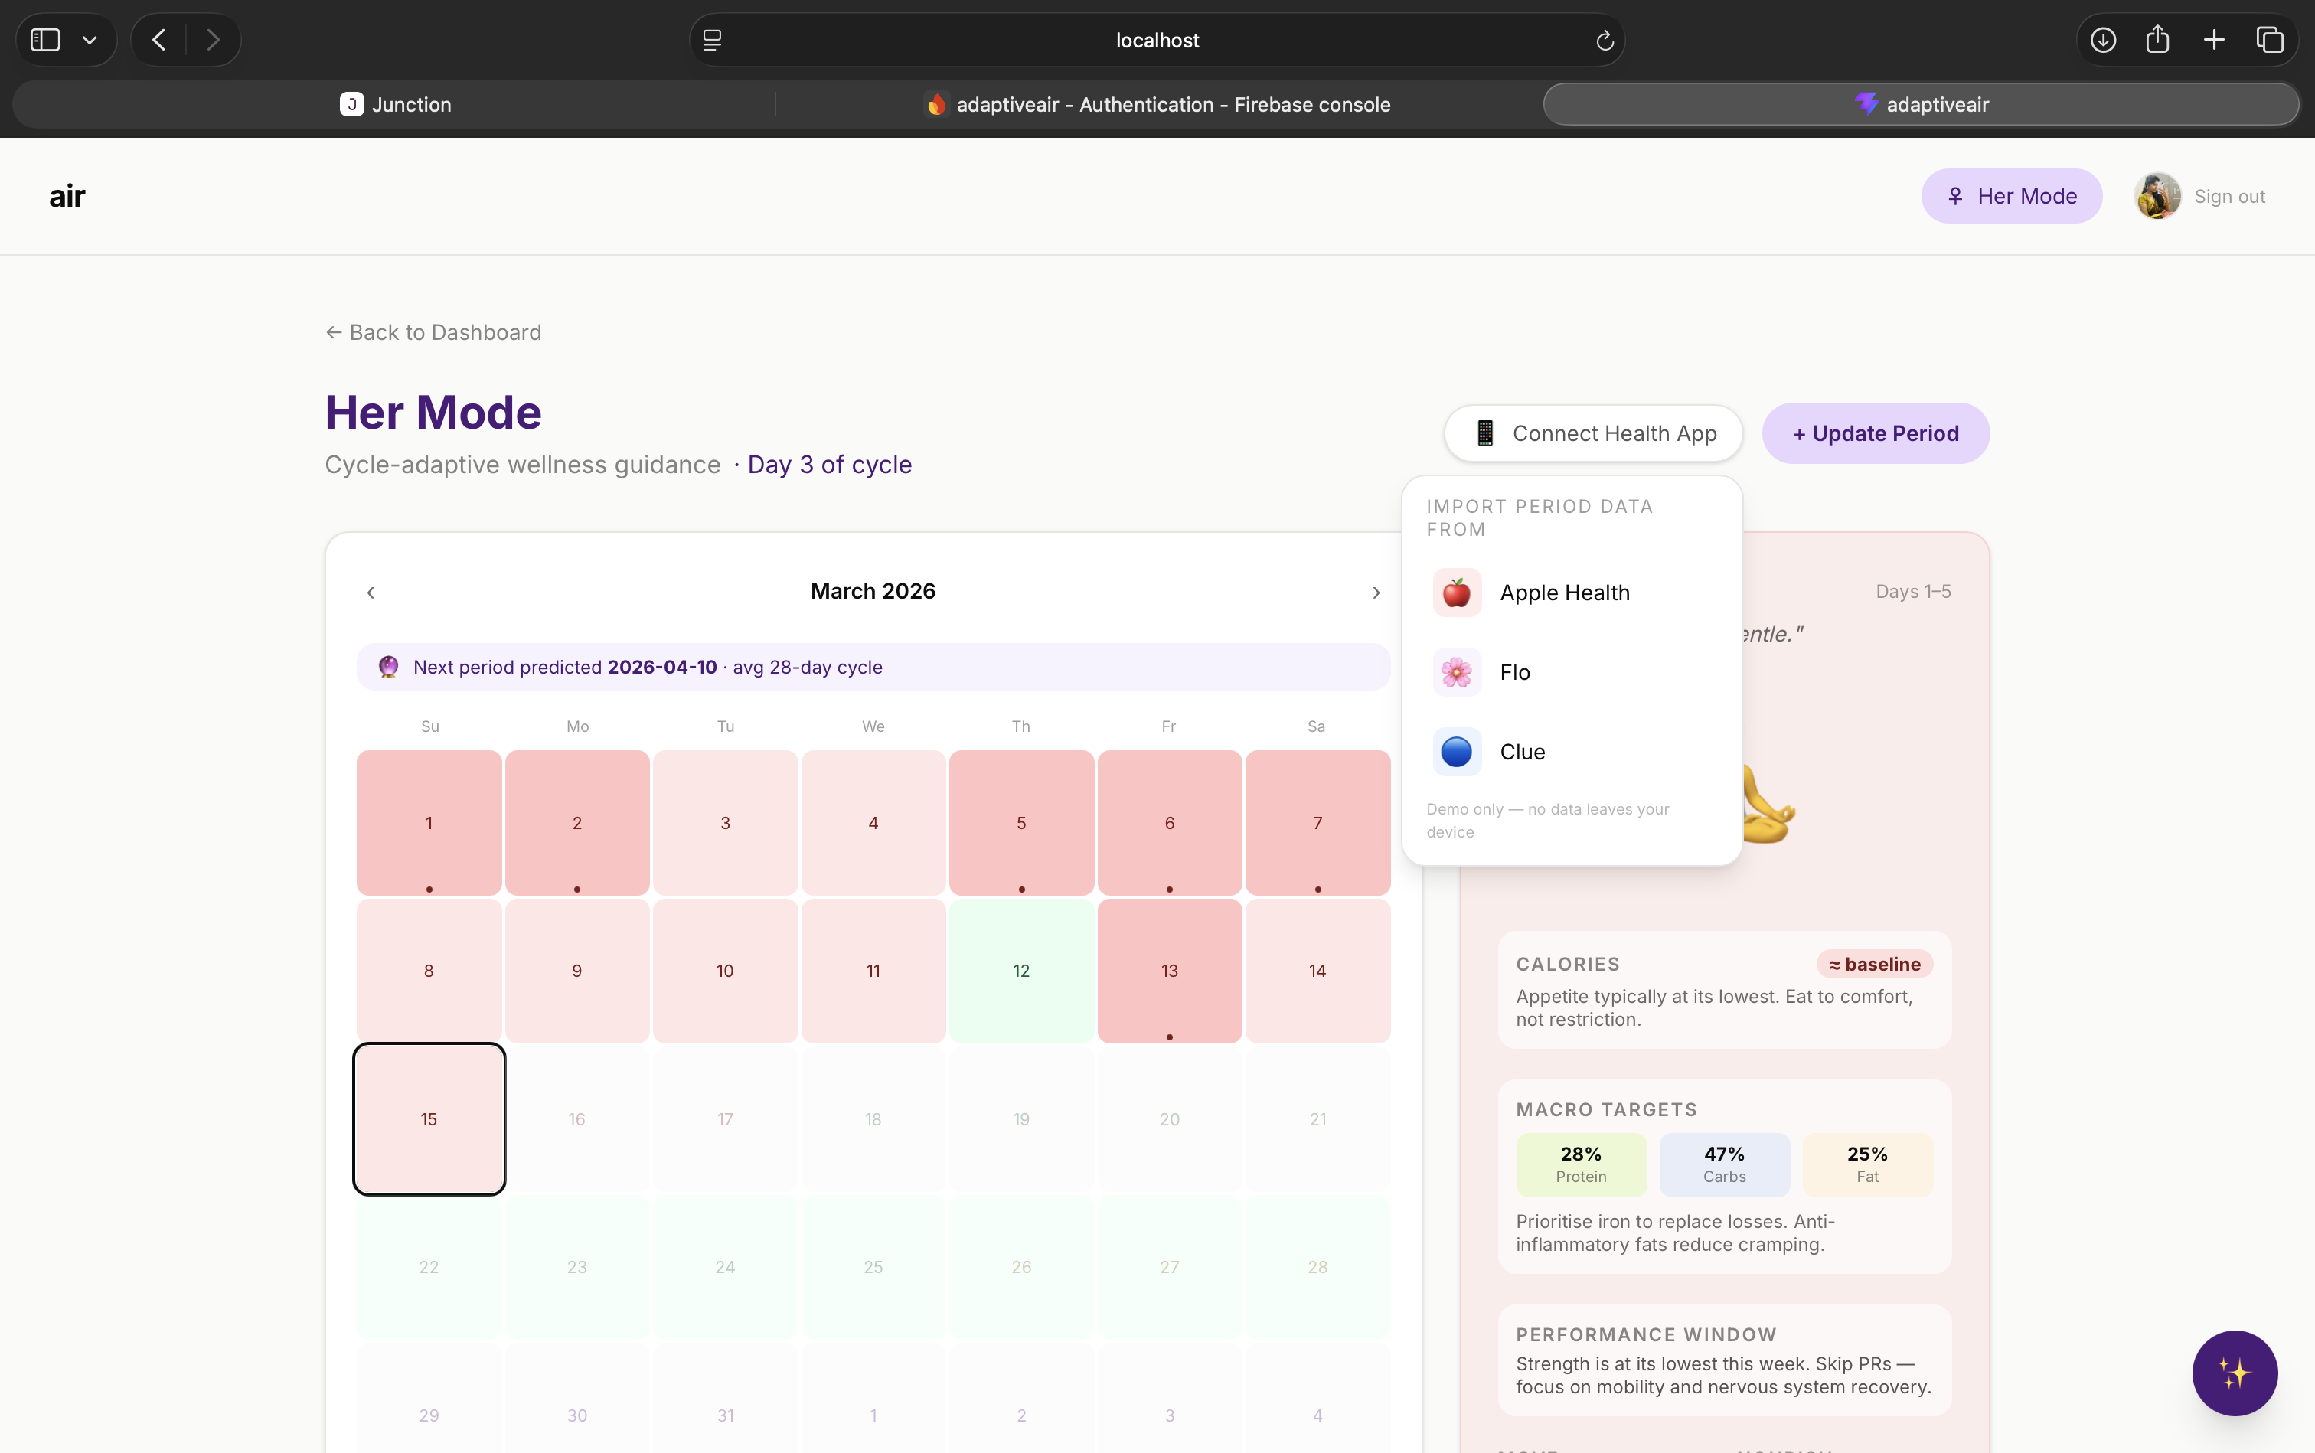Open Safari downloads icon
This screenshot has width=2315, height=1453.
point(2103,39)
